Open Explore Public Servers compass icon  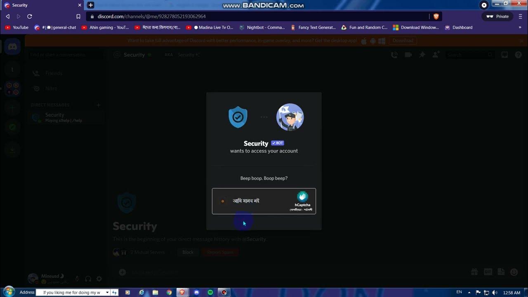12,127
